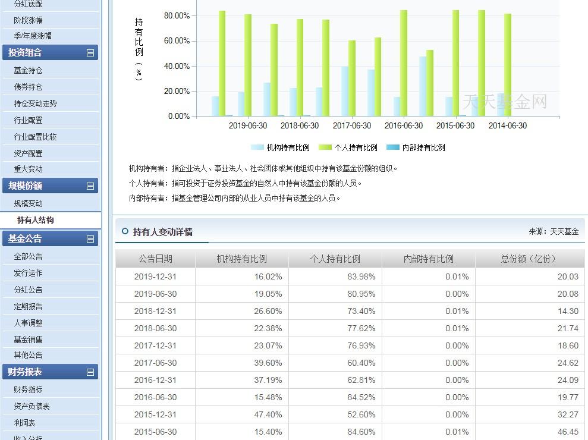
Task: Click the 天天基金 source link
Action: 564,232
